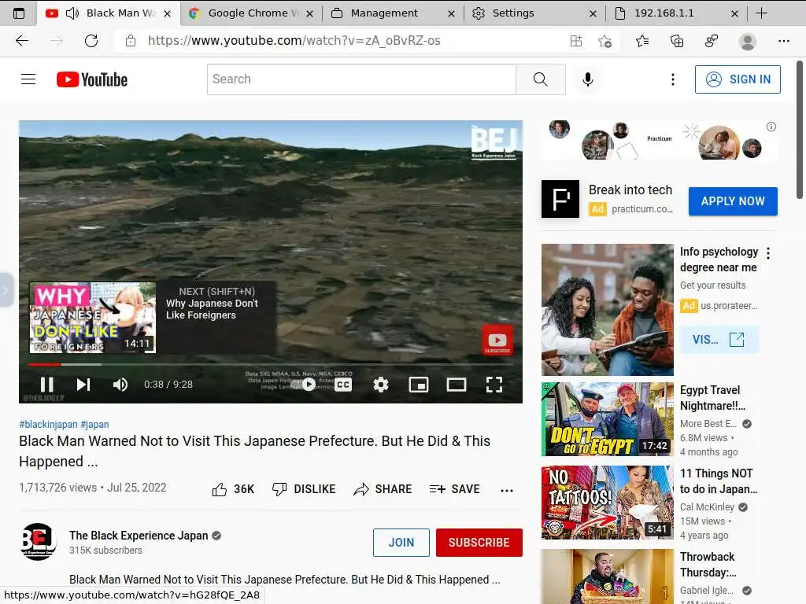Open browser Settings and more menu

pyautogui.click(x=783, y=41)
